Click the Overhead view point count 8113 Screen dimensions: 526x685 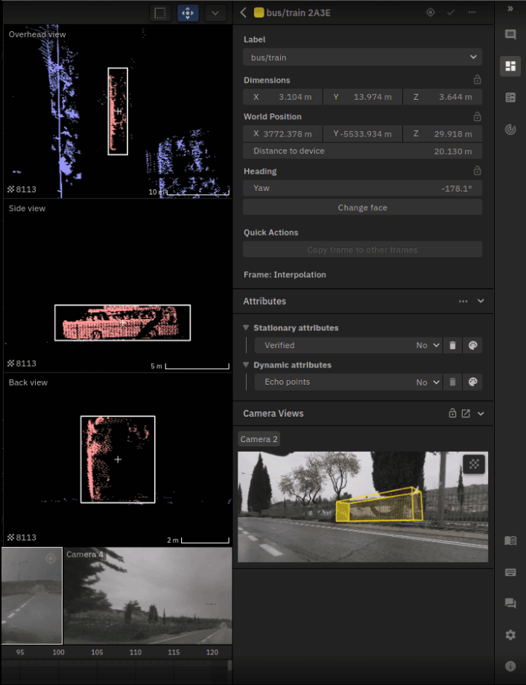[22, 189]
